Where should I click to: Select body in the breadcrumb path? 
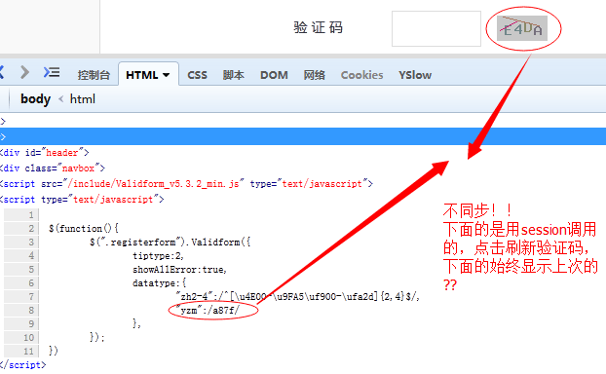click(35, 99)
